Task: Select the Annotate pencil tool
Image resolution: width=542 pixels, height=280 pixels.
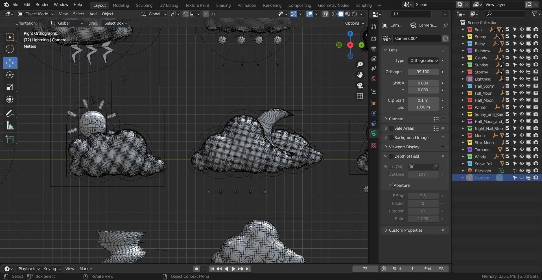Action: (x=10, y=114)
